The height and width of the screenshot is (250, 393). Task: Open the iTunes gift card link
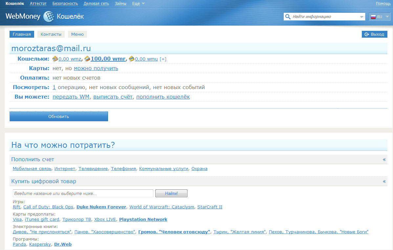[x=42, y=220]
